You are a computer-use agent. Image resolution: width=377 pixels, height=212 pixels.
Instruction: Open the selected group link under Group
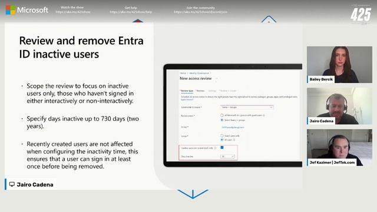point(233,127)
